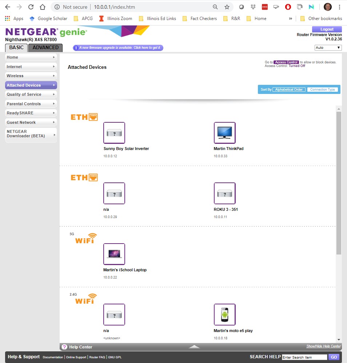Open the Documentation link in footer
This screenshot has width=347, height=363.
[53, 357]
